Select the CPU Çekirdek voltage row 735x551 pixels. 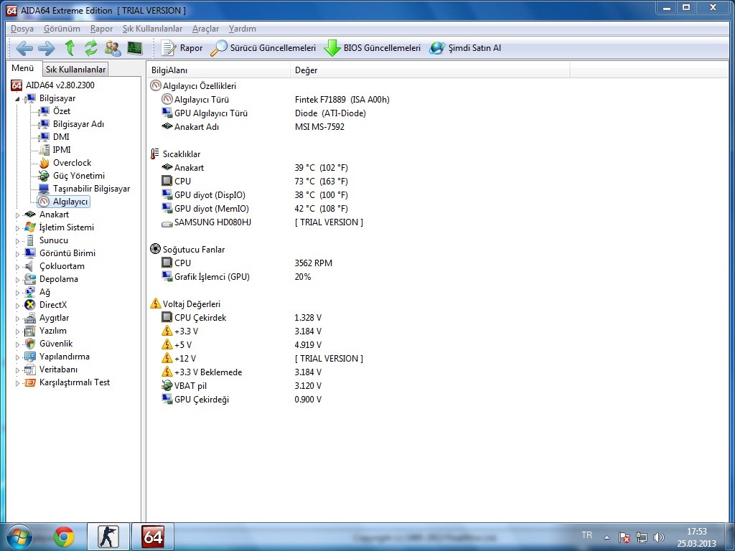pos(241,318)
